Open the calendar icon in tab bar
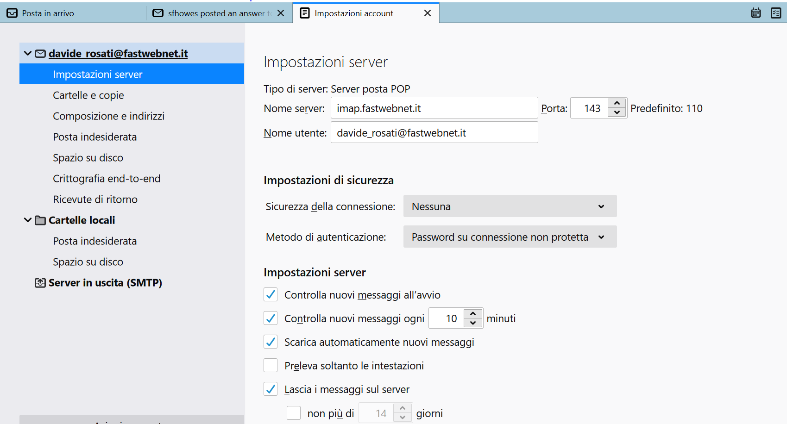The image size is (787, 424). 756,13
